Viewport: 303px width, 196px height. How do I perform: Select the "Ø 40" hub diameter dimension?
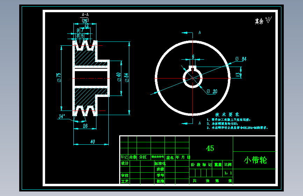[x=118, y=77]
